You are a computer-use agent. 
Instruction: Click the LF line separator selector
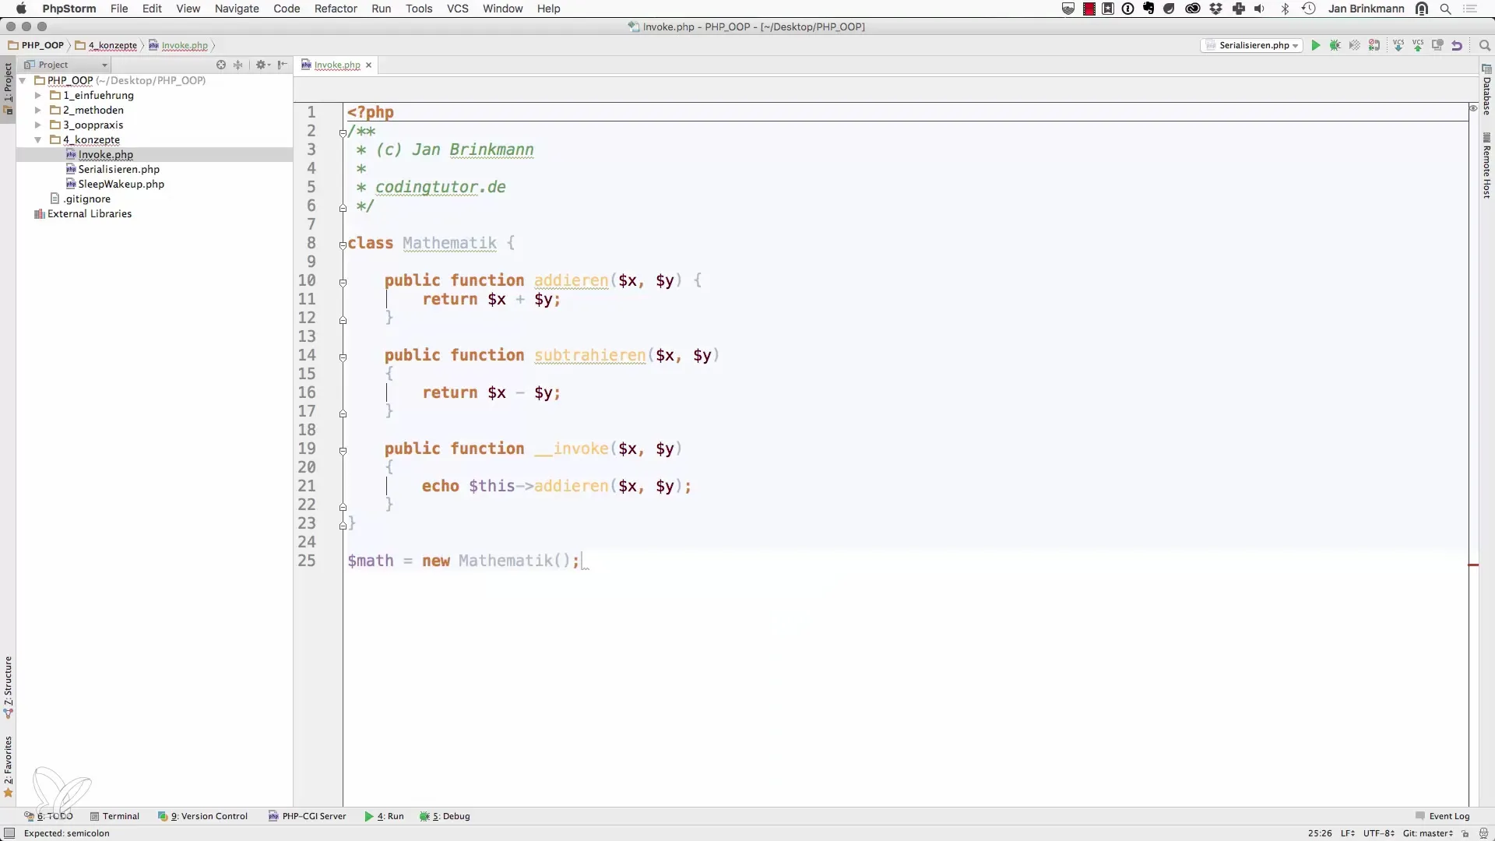click(x=1347, y=833)
